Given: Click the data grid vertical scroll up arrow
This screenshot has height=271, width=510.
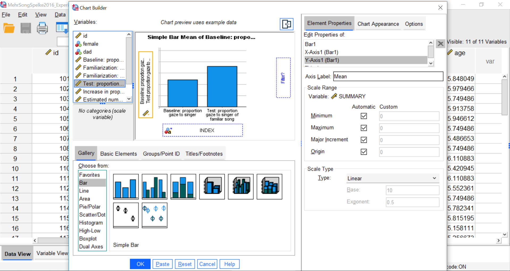Looking at the screenshot, I should pyautogui.click(x=504, y=76).
